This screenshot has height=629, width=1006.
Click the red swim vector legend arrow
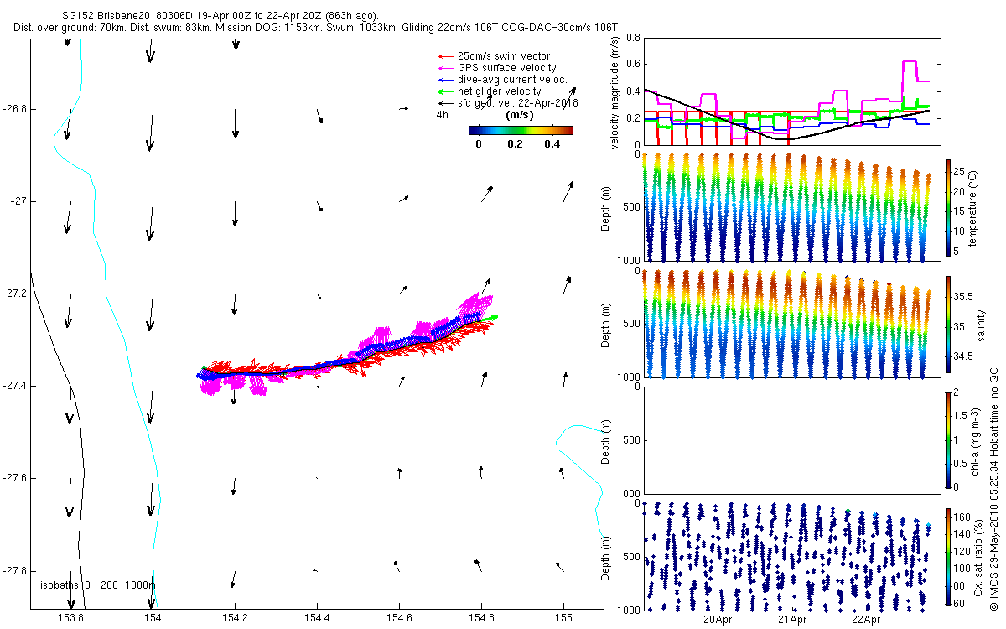446,56
